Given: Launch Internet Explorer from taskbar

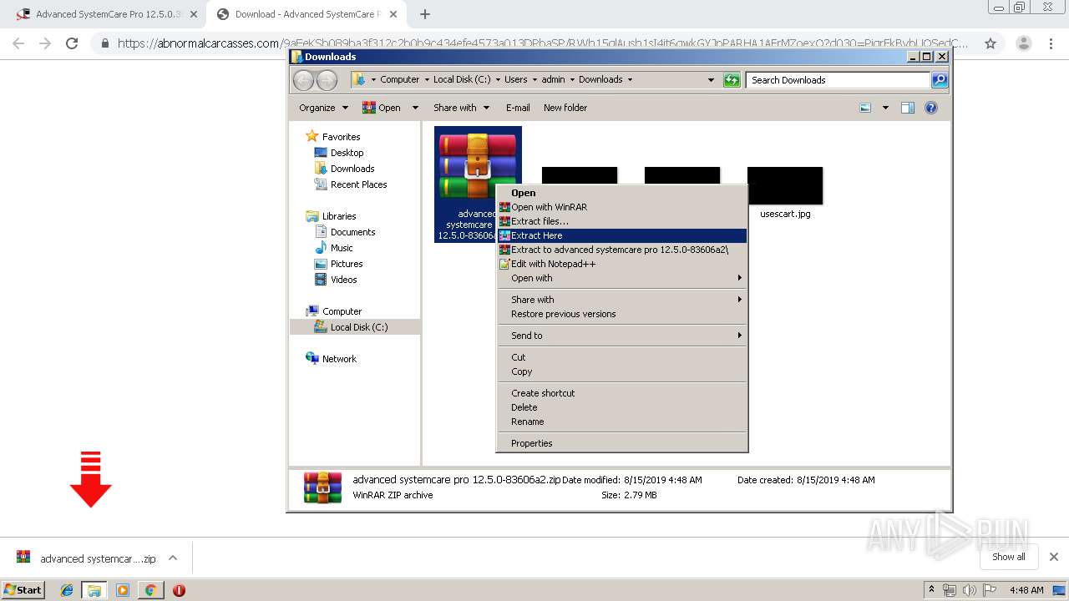Looking at the screenshot, I should pyautogui.click(x=67, y=590).
